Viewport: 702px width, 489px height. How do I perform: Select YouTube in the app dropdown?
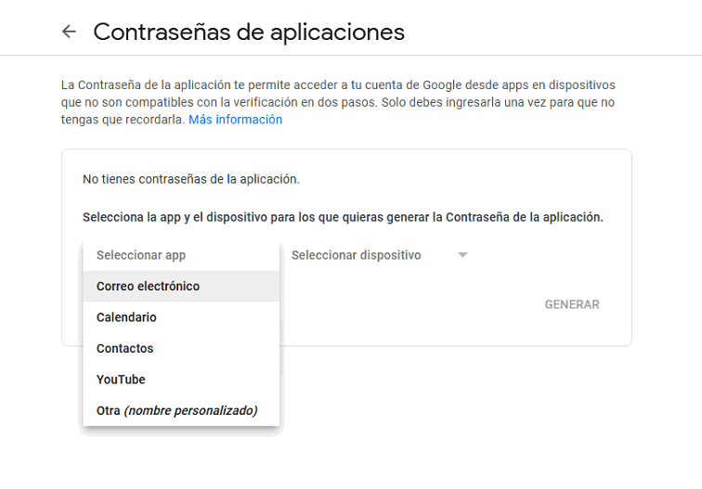(x=121, y=380)
